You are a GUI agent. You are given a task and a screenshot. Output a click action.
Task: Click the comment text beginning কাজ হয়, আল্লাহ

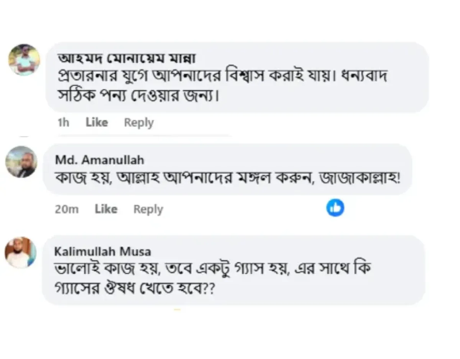pos(226,179)
